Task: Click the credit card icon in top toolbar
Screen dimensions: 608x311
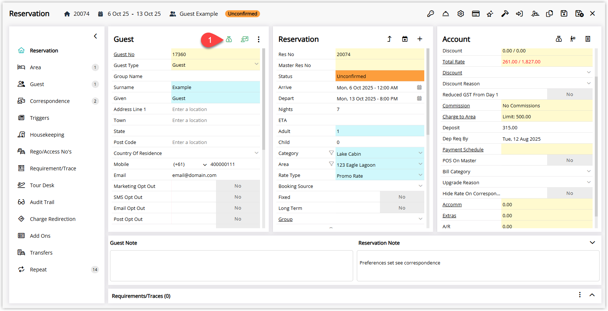Action: coord(476,14)
